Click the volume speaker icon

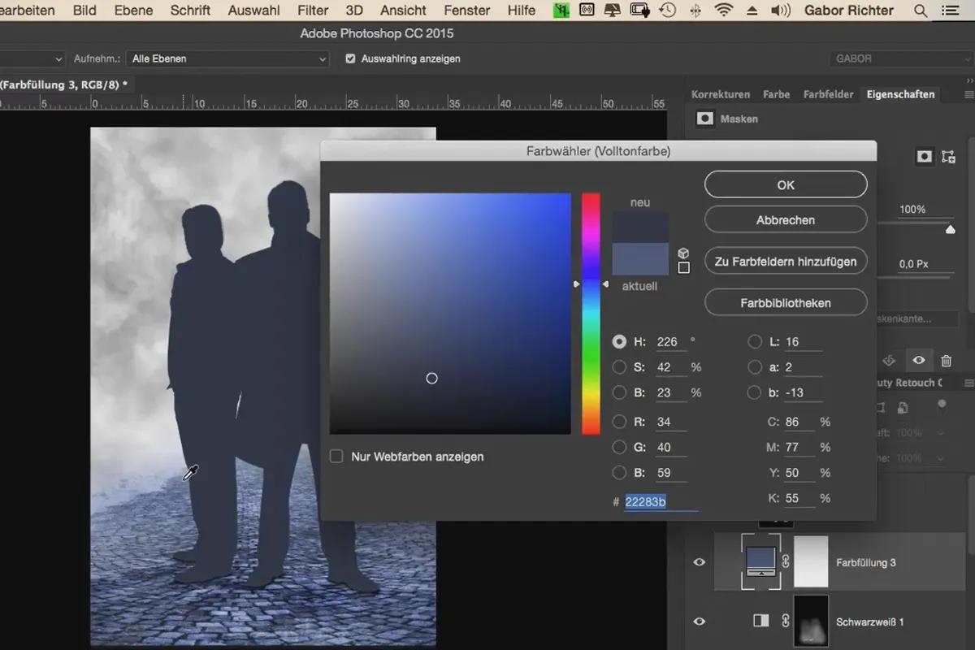[780, 11]
